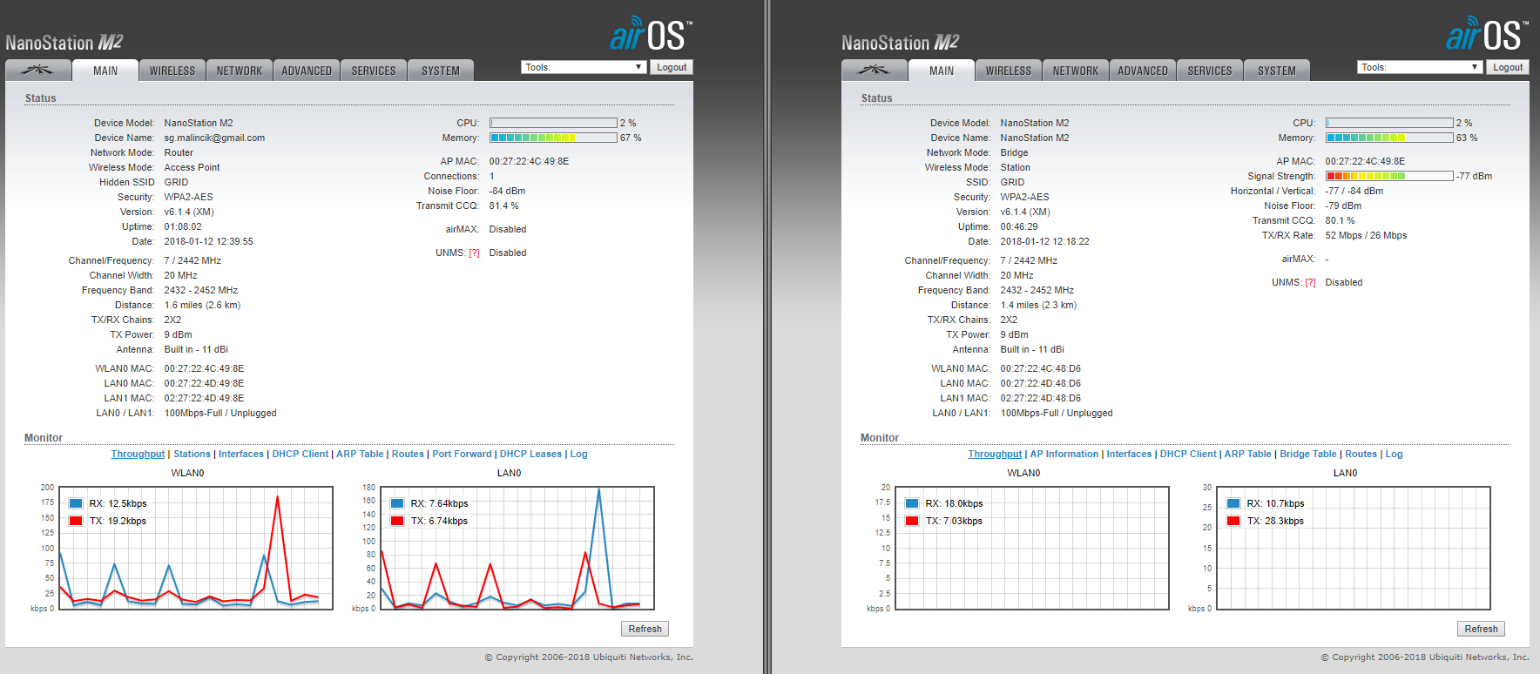Click the airOS logo in right panel
The image size is (1540, 674).
tap(1487, 34)
